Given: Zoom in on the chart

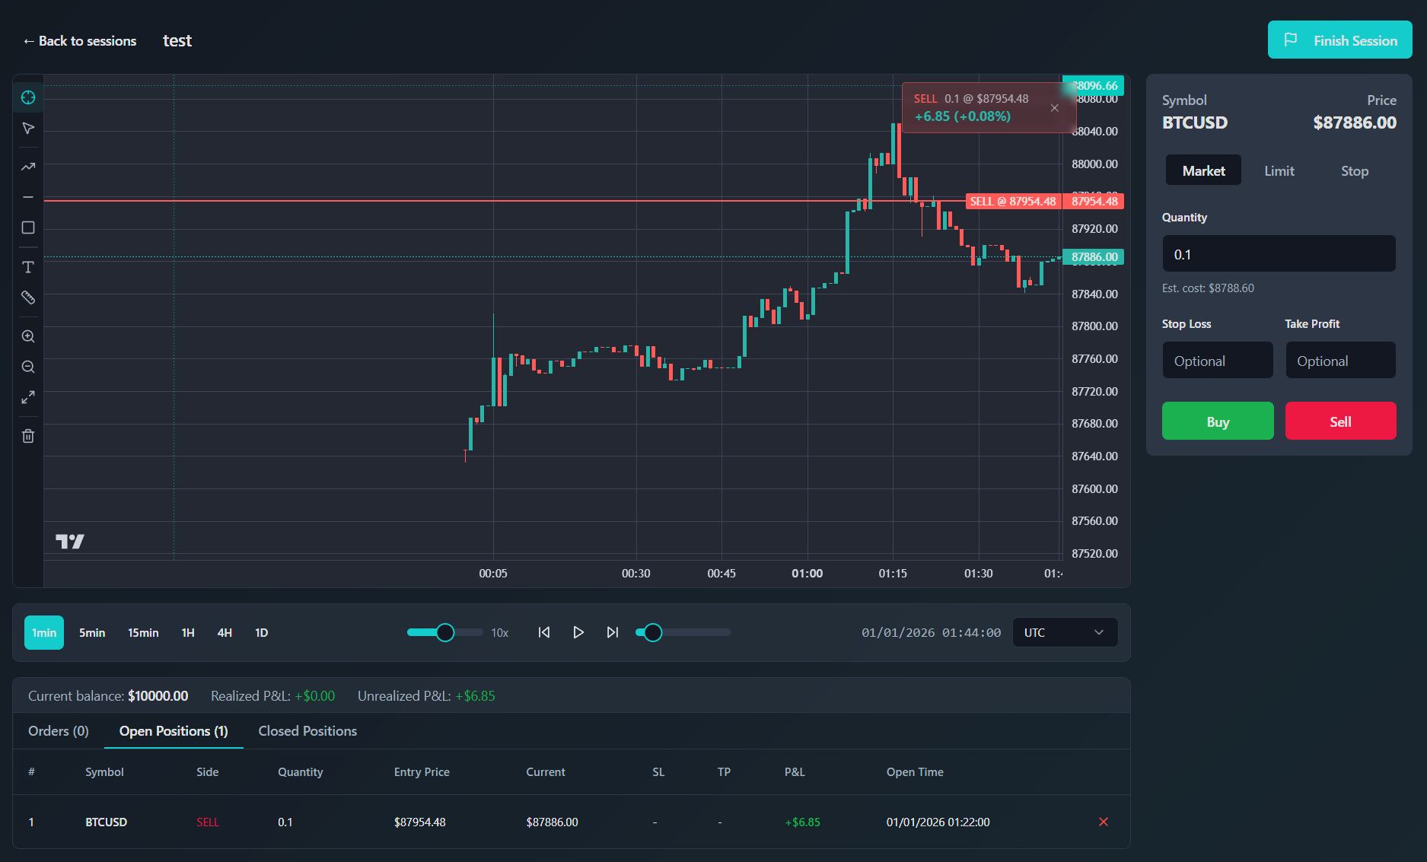Looking at the screenshot, I should (28, 336).
